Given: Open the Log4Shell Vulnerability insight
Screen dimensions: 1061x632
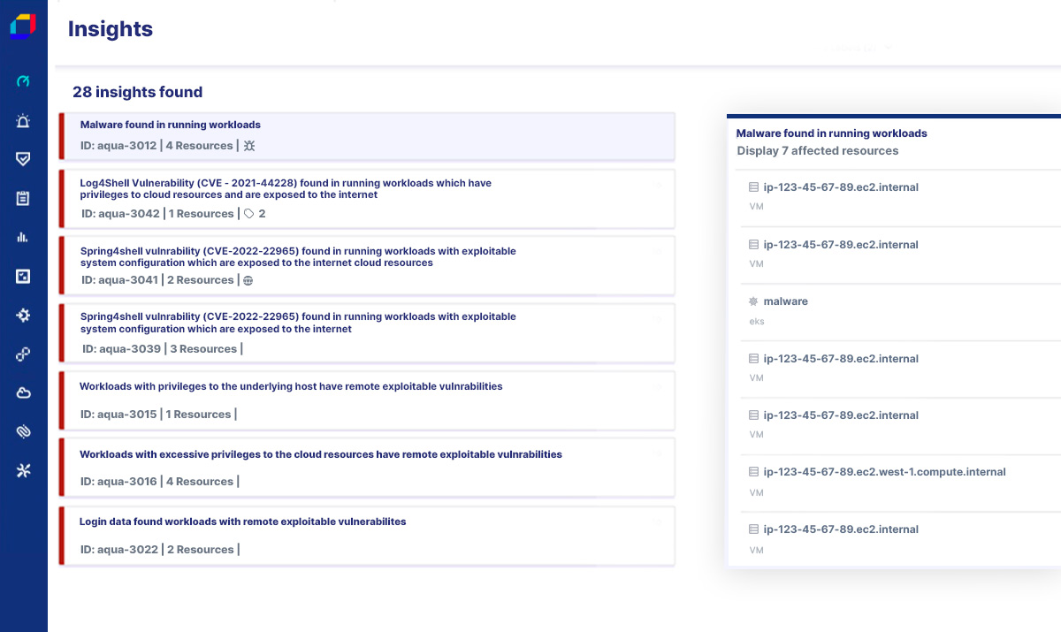Looking at the screenshot, I should 286,188.
